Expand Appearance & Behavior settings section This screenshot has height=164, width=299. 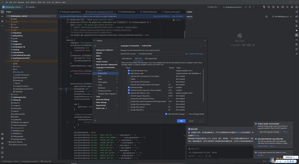click(95, 50)
